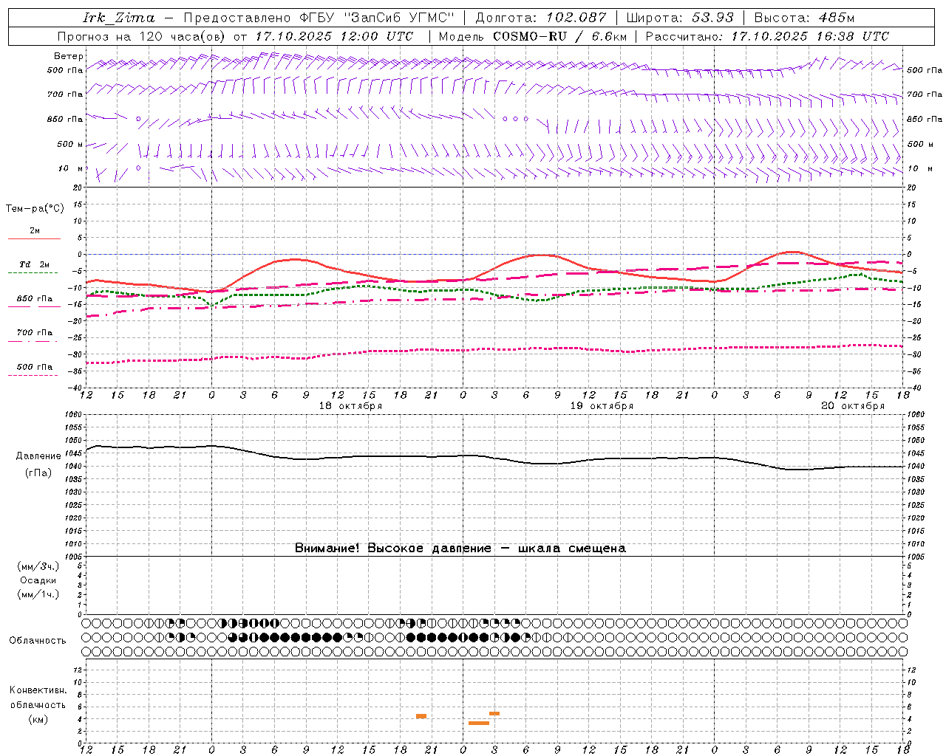Click the Давление pressure panel label
The image size is (946, 756).
pyautogui.click(x=38, y=456)
